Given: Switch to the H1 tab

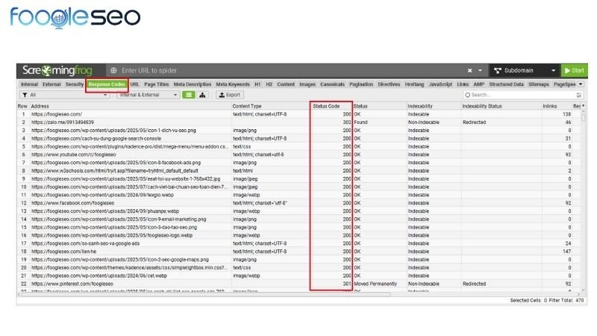Looking at the screenshot, I should pos(257,84).
